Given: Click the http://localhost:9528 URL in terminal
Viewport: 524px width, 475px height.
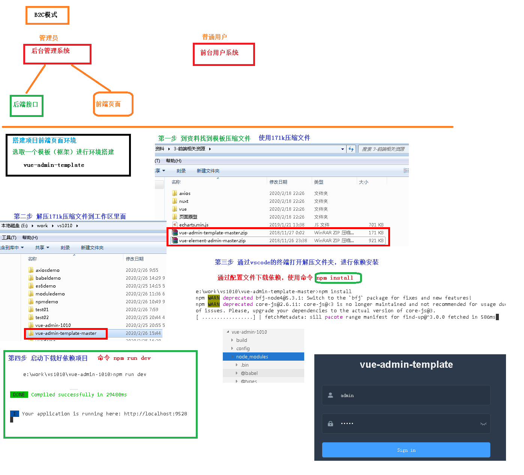Looking at the screenshot, I should (x=156, y=414).
